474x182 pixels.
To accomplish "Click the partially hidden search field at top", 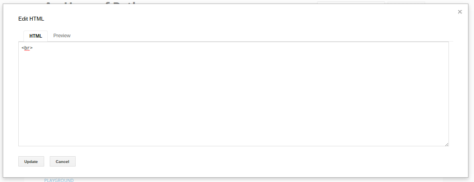I will (x=351, y=3).
